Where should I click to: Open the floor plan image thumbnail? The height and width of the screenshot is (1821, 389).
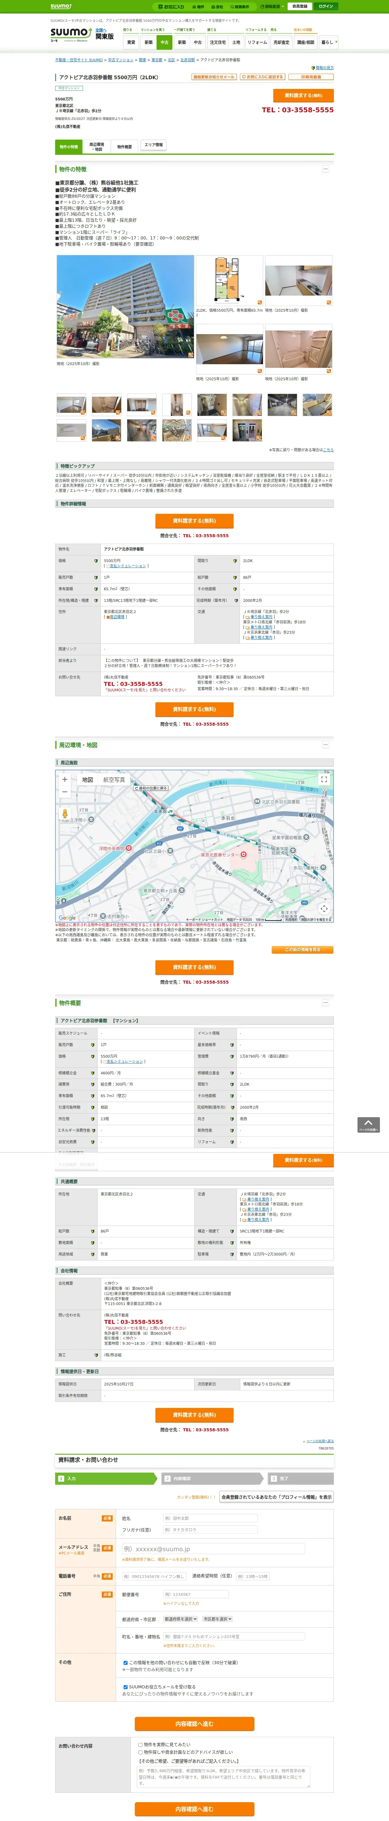[229, 281]
